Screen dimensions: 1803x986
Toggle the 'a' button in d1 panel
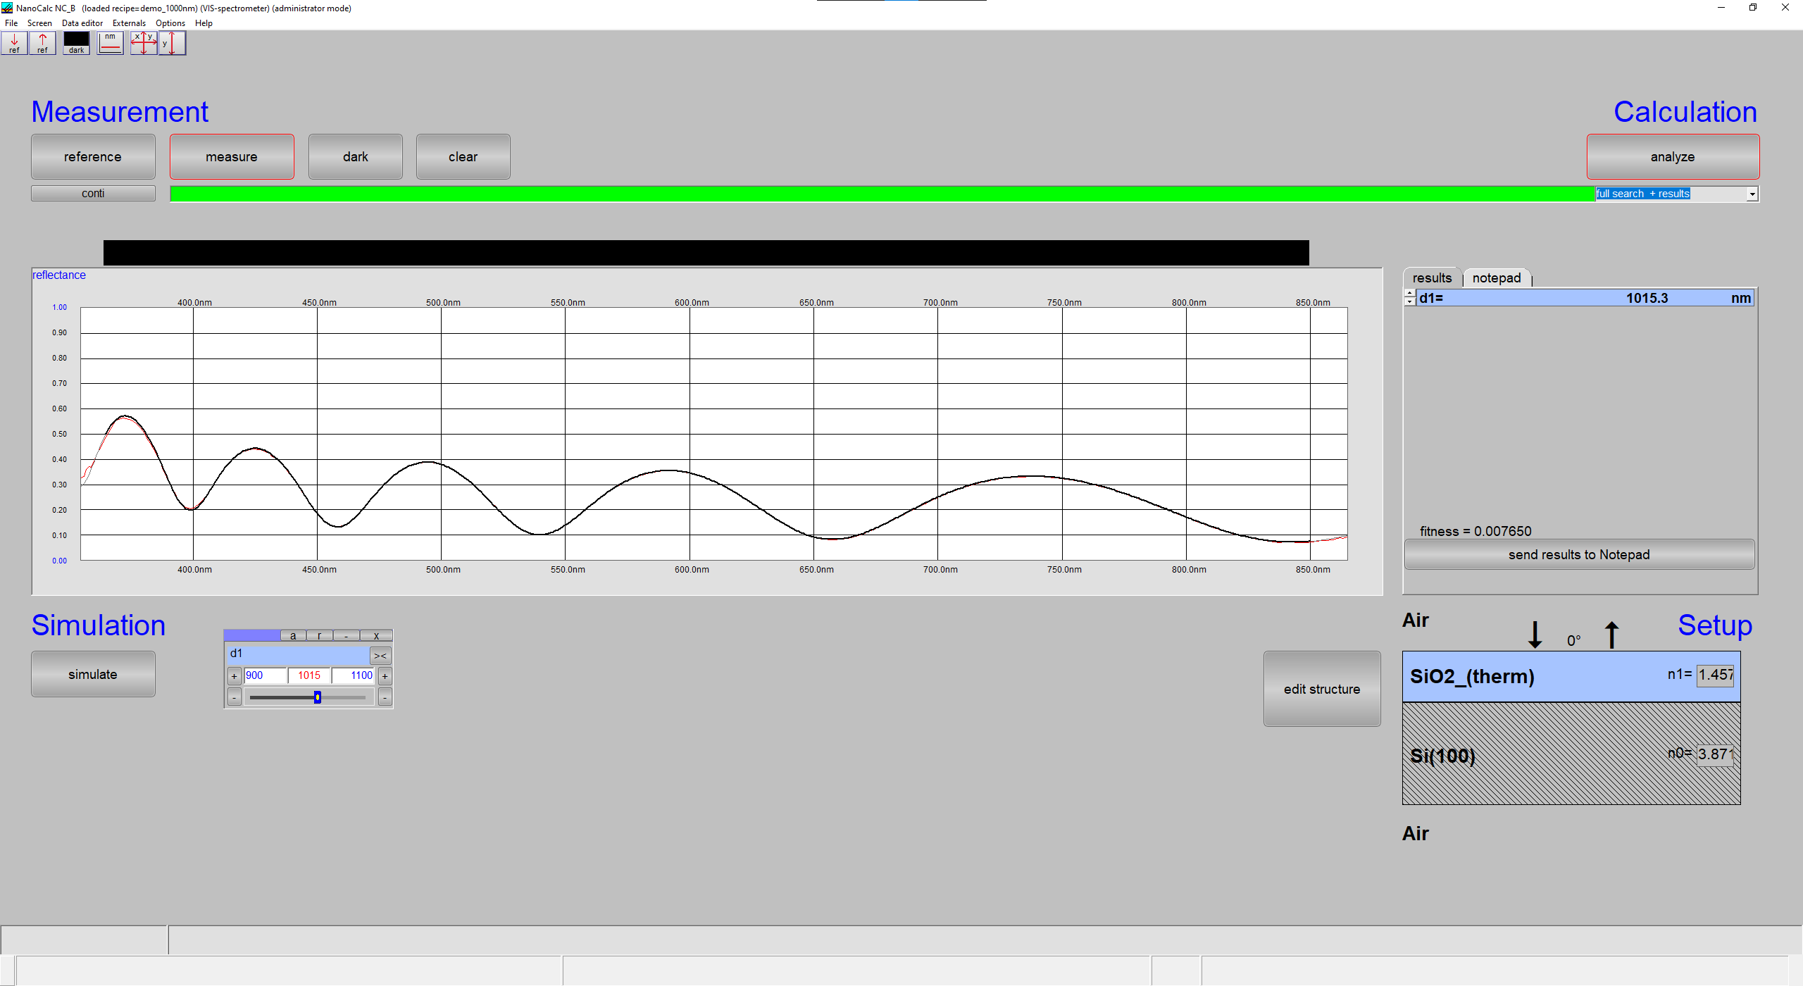coord(293,635)
